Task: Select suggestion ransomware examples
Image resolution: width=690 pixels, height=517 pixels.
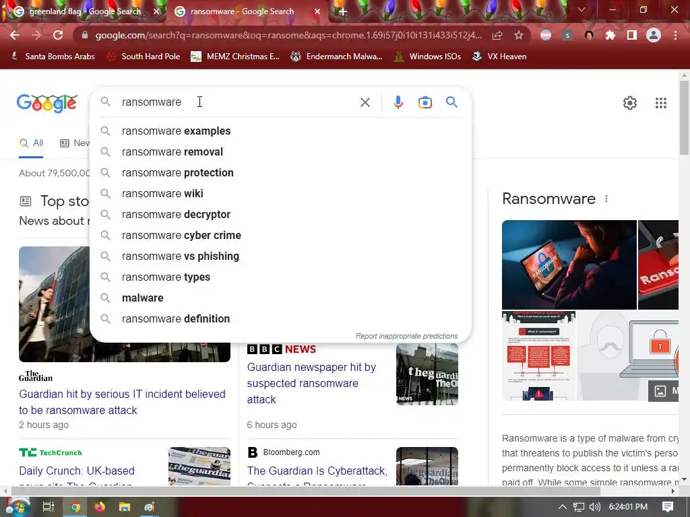Action: (x=280, y=131)
